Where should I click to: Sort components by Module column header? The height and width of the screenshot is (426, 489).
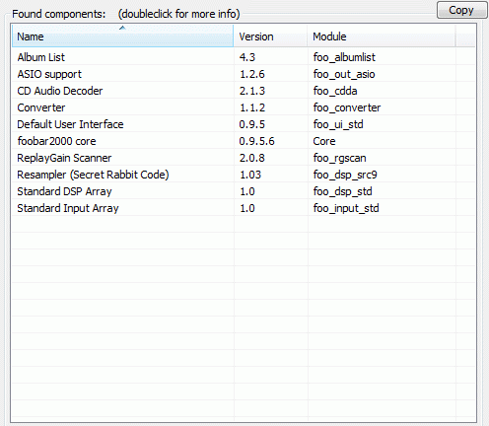(382, 35)
